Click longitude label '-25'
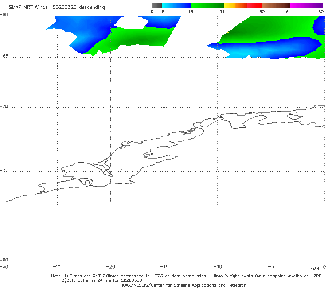This screenshot has height=288, width=328. (57, 267)
